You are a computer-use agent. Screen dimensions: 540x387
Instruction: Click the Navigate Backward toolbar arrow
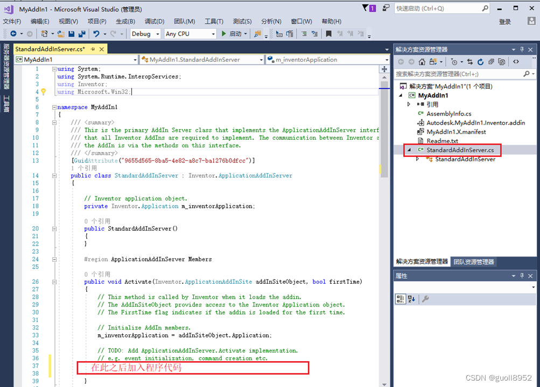[x=13, y=34]
